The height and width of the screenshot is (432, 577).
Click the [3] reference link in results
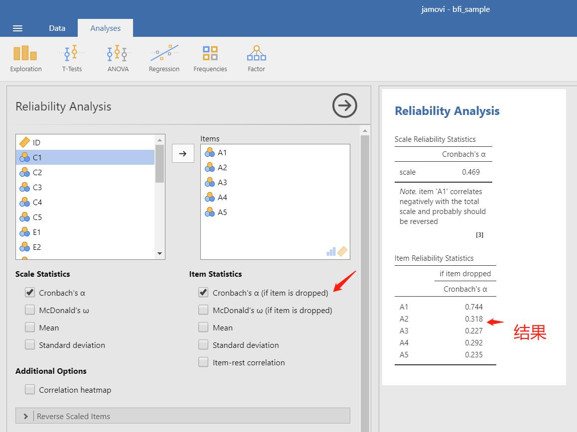[x=479, y=234]
